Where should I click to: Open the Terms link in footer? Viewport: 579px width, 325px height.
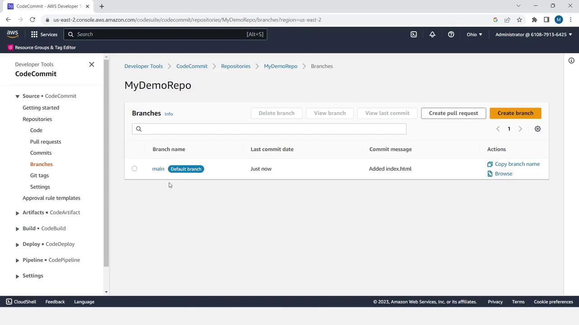pos(518,302)
